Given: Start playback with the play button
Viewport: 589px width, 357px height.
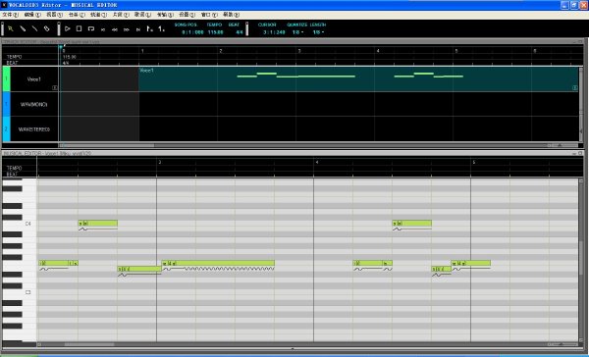Looking at the screenshot, I should [67, 28].
